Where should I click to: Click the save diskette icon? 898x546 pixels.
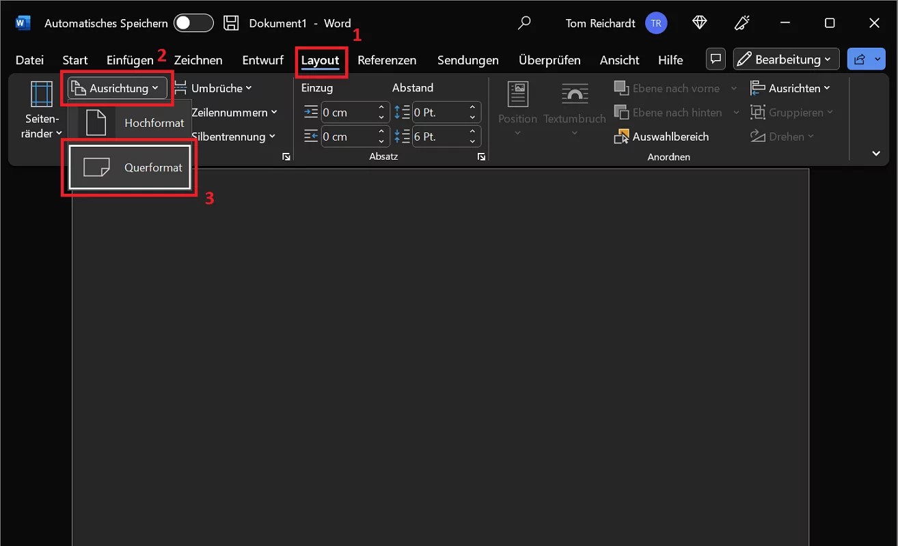232,23
